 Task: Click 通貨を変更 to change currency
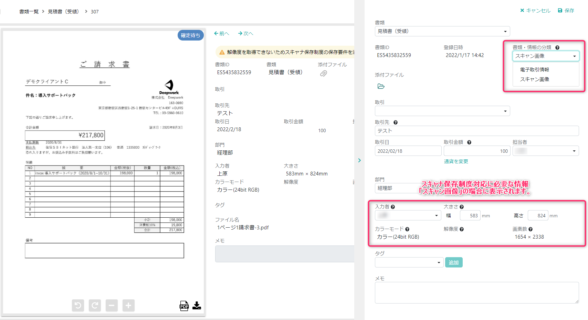(x=456, y=161)
